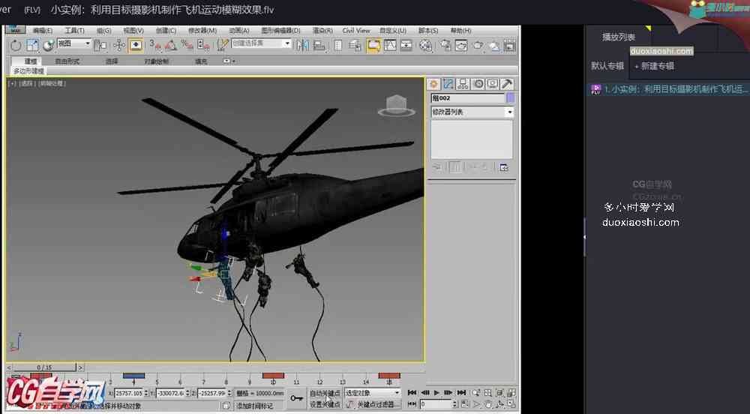Click the 0 / 15 time slider
750x414 pixels.
pos(44,367)
